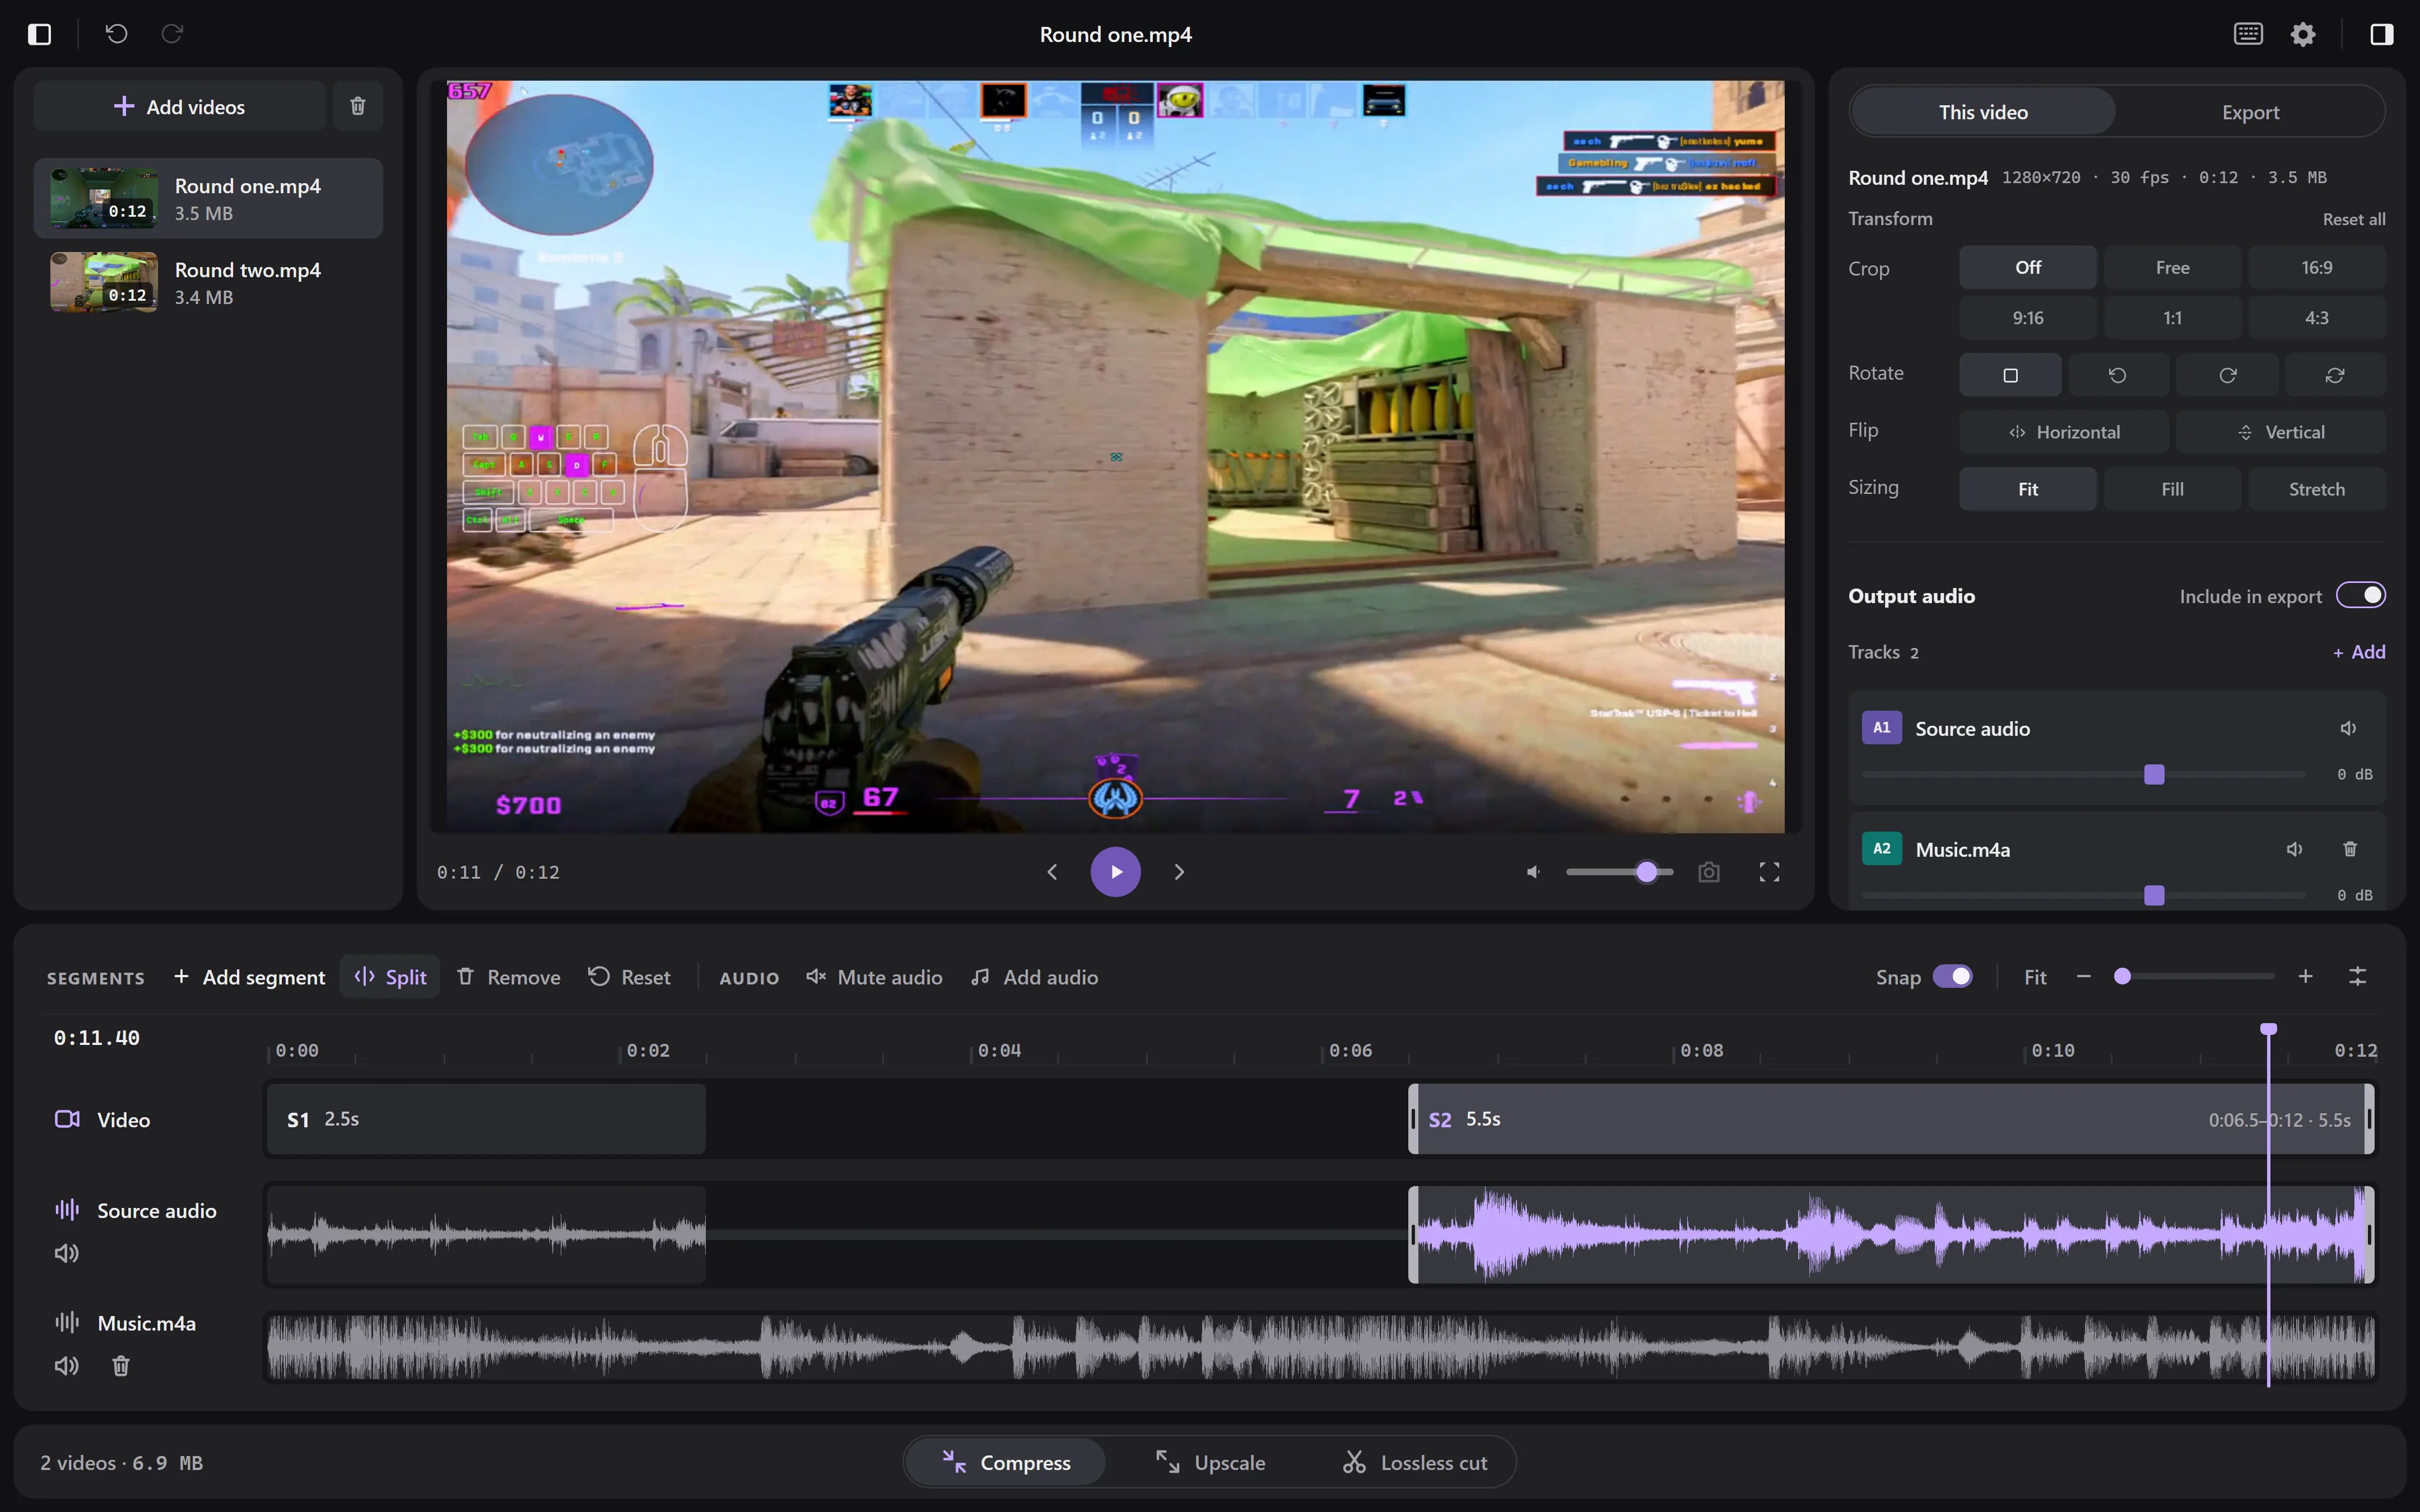Mute Source audio in Output audio panel
Image resolution: width=2420 pixels, height=1512 pixels.
pos(2348,728)
